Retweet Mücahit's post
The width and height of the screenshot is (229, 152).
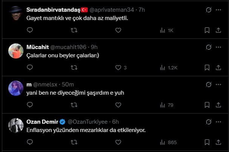click(x=74, y=68)
